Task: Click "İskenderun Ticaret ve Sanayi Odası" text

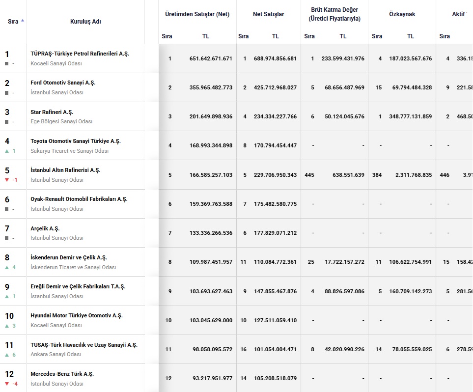Action: click(73, 267)
